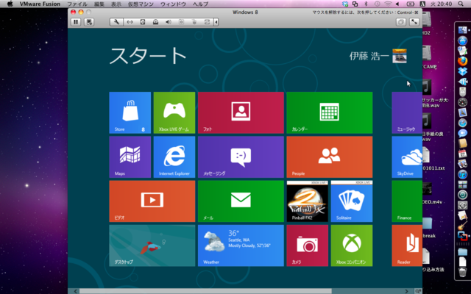Open virtual machine settings with the wrench icon

(116, 22)
